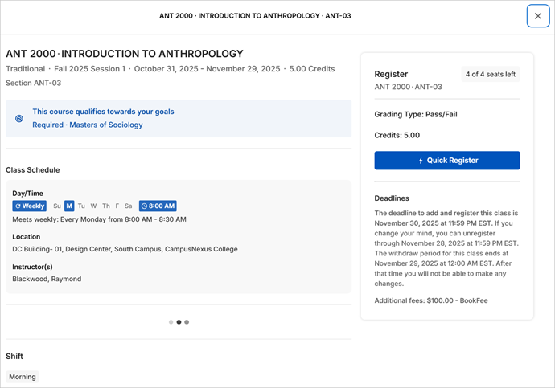555x388 pixels.
Task: Click the 4 of 4 seats left badge
Action: tap(490, 75)
